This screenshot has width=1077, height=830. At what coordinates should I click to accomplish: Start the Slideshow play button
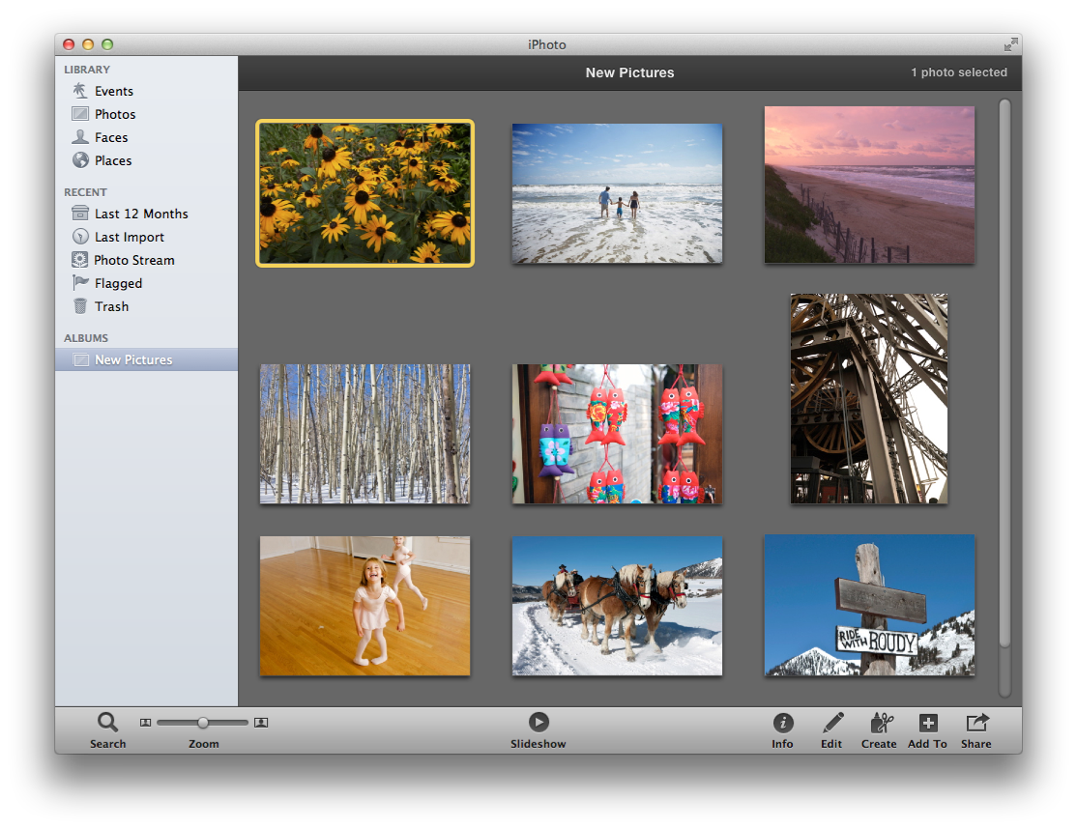(x=538, y=722)
